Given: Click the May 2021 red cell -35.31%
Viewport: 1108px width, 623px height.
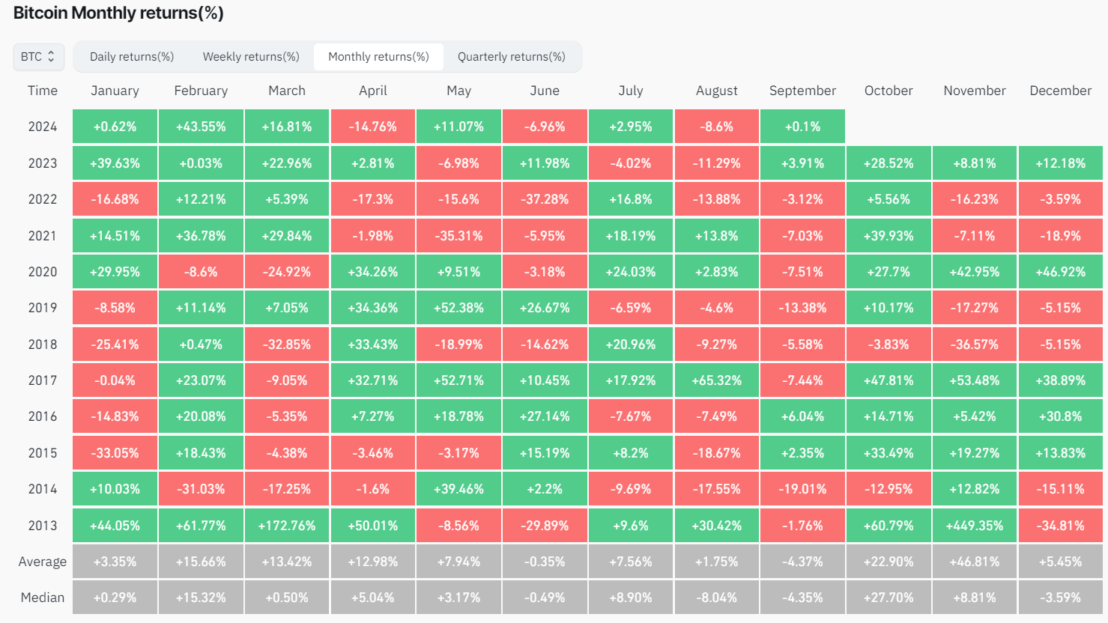Looking at the screenshot, I should (x=458, y=235).
